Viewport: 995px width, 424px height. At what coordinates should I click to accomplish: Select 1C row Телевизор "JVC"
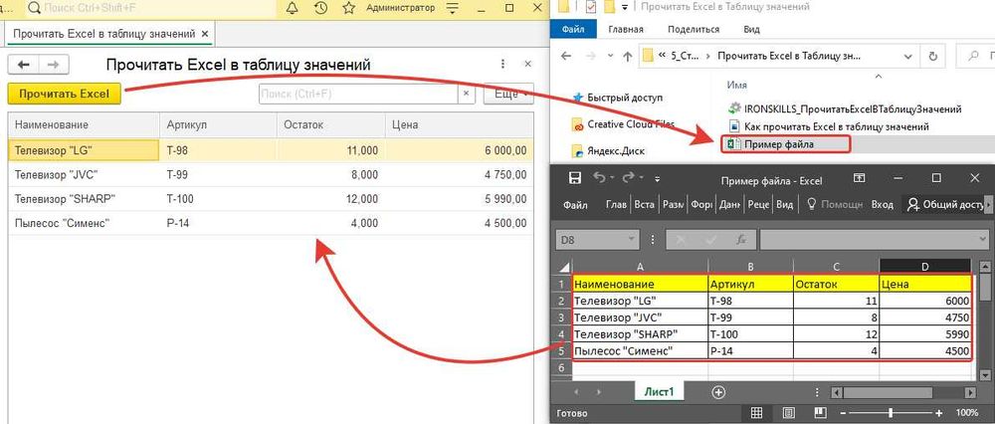[271, 174]
